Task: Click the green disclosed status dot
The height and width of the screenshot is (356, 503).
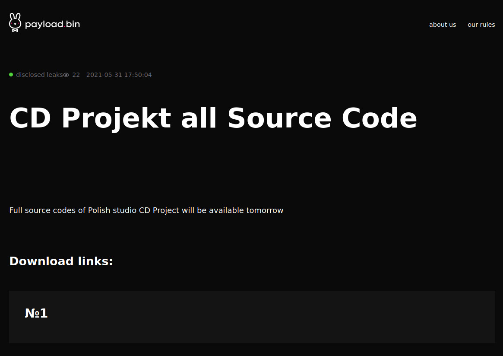Action: click(x=11, y=74)
